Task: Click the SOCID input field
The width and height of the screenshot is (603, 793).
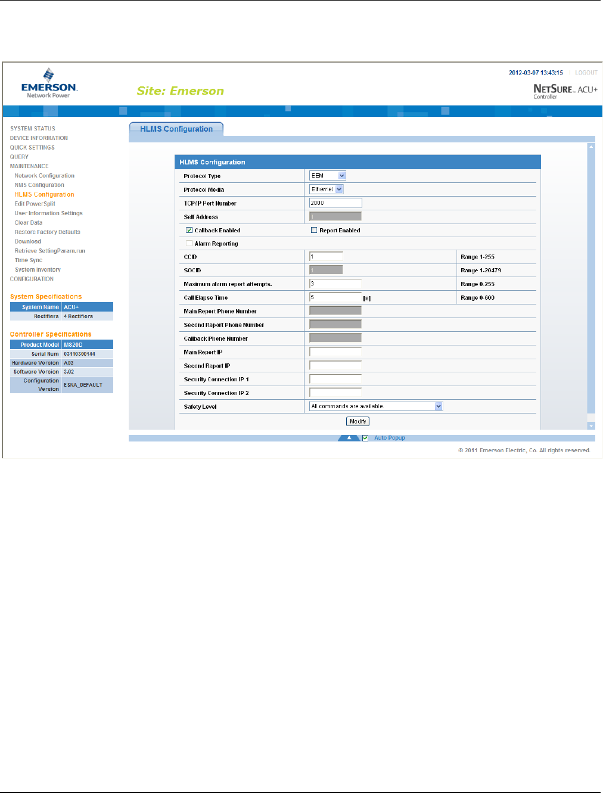Action: 326,270
